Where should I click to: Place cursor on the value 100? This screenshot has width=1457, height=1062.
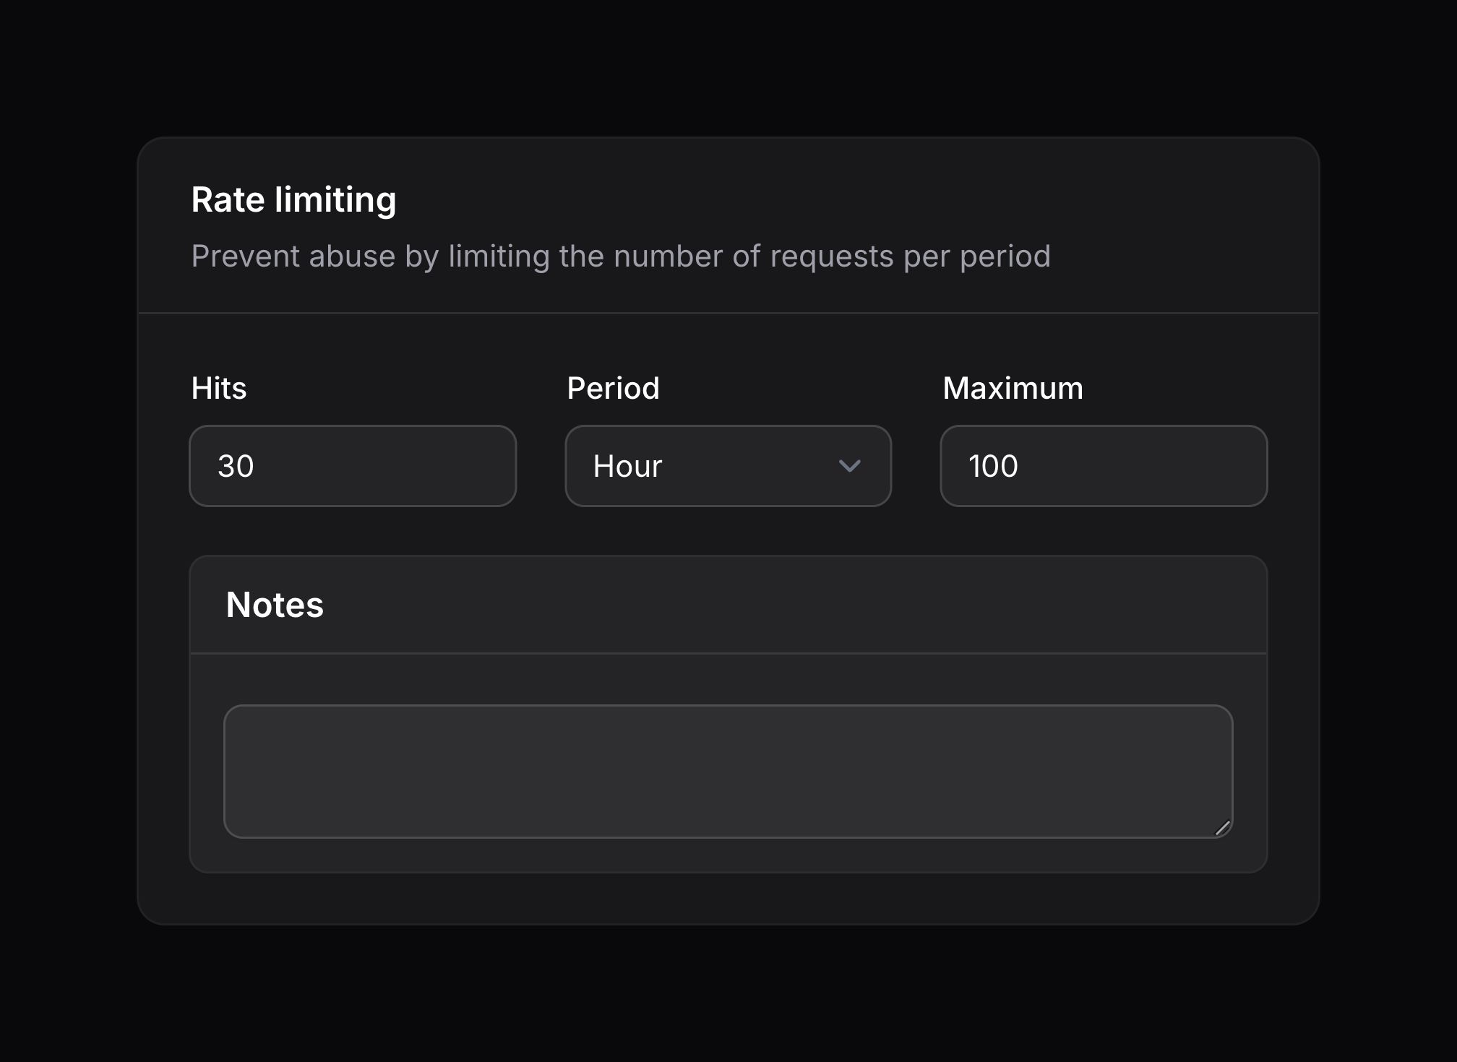pyautogui.click(x=993, y=466)
